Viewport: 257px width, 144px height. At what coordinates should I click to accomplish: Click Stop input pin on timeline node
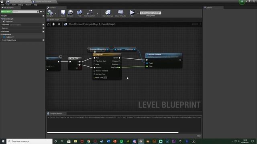pos(95,64)
